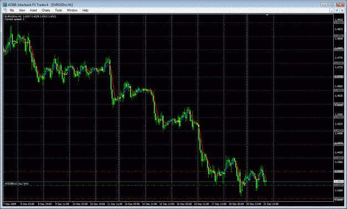Click the Current spread text
347x209 pixels.
(14, 19)
